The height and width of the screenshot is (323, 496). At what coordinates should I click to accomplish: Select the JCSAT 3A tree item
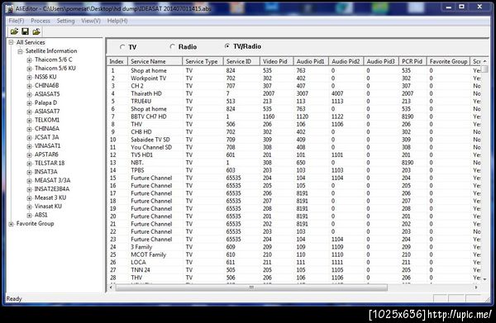point(46,137)
